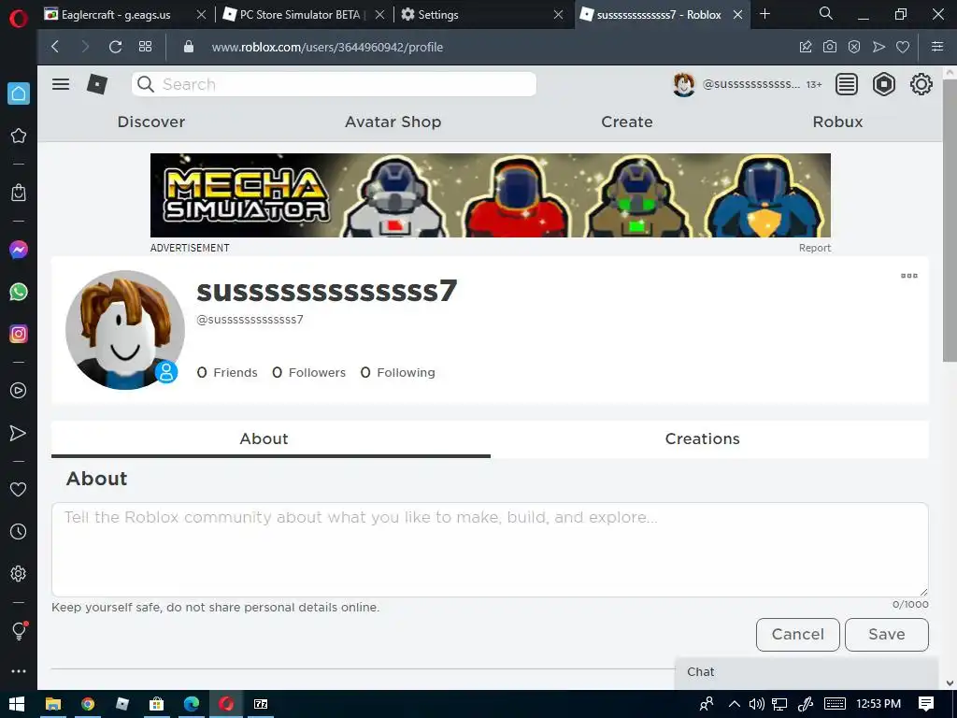This screenshot has height=718, width=957.
Task: Open a new browser tab
Action: [x=764, y=14]
